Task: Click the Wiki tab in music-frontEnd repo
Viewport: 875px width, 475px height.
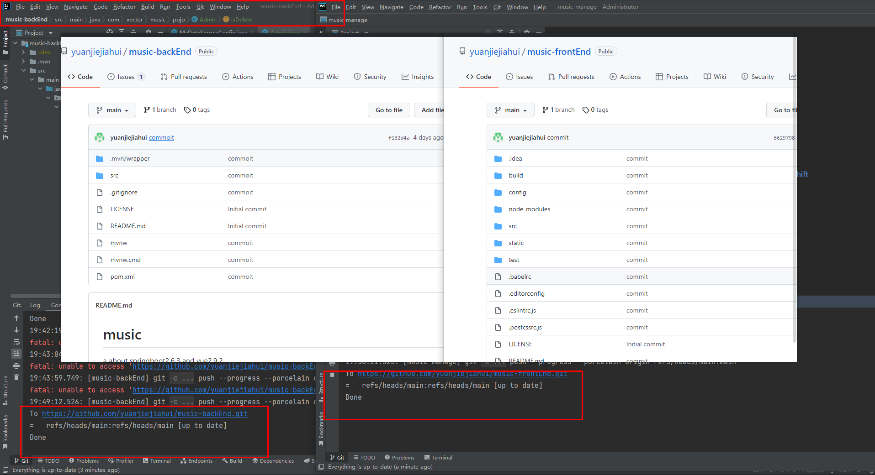Action: (715, 77)
